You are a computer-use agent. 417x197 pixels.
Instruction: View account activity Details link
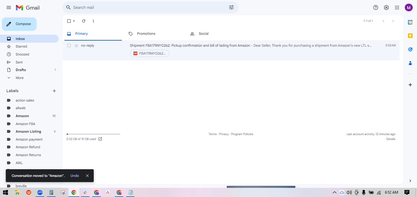pyautogui.click(x=391, y=139)
